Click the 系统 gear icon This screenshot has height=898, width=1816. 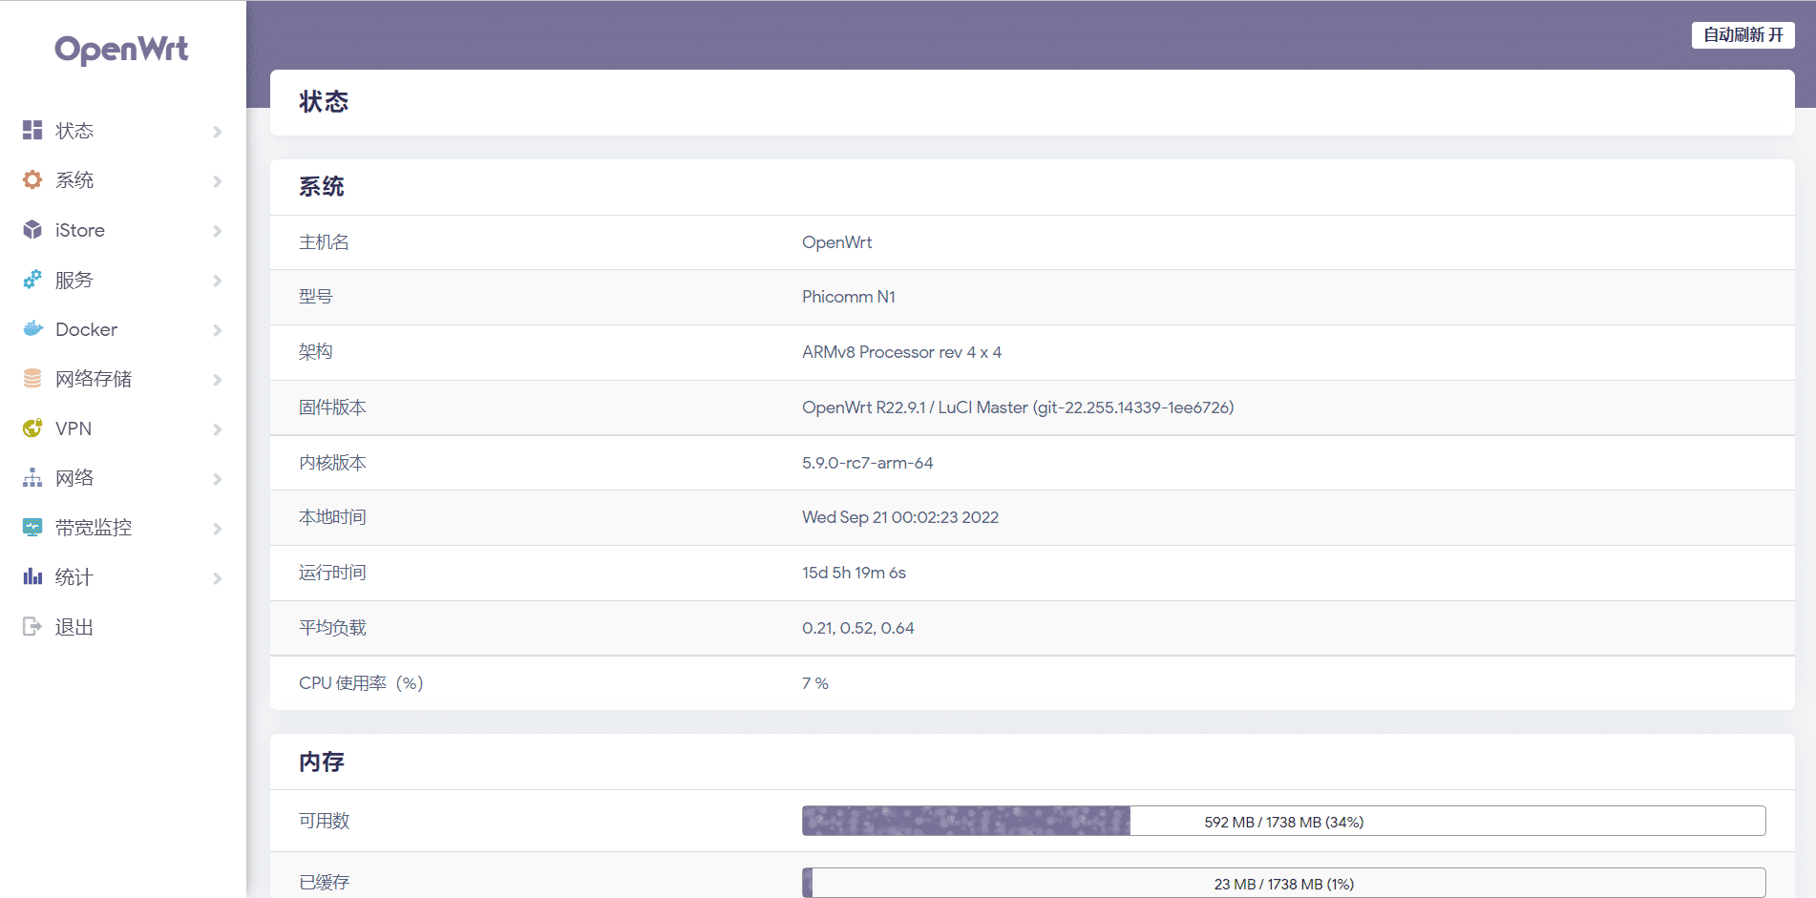tap(32, 179)
